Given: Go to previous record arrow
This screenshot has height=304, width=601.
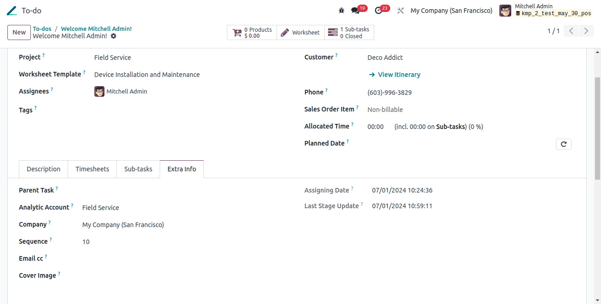Looking at the screenshot, I should click(x=571, y=31).
